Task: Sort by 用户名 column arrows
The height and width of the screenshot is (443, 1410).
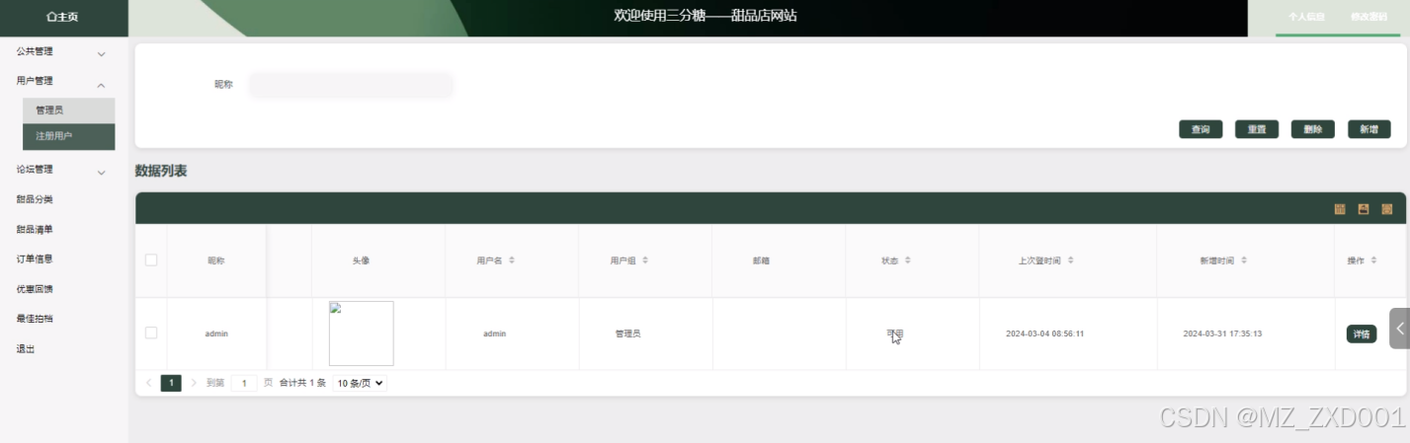Action: [x=512, y=260]
